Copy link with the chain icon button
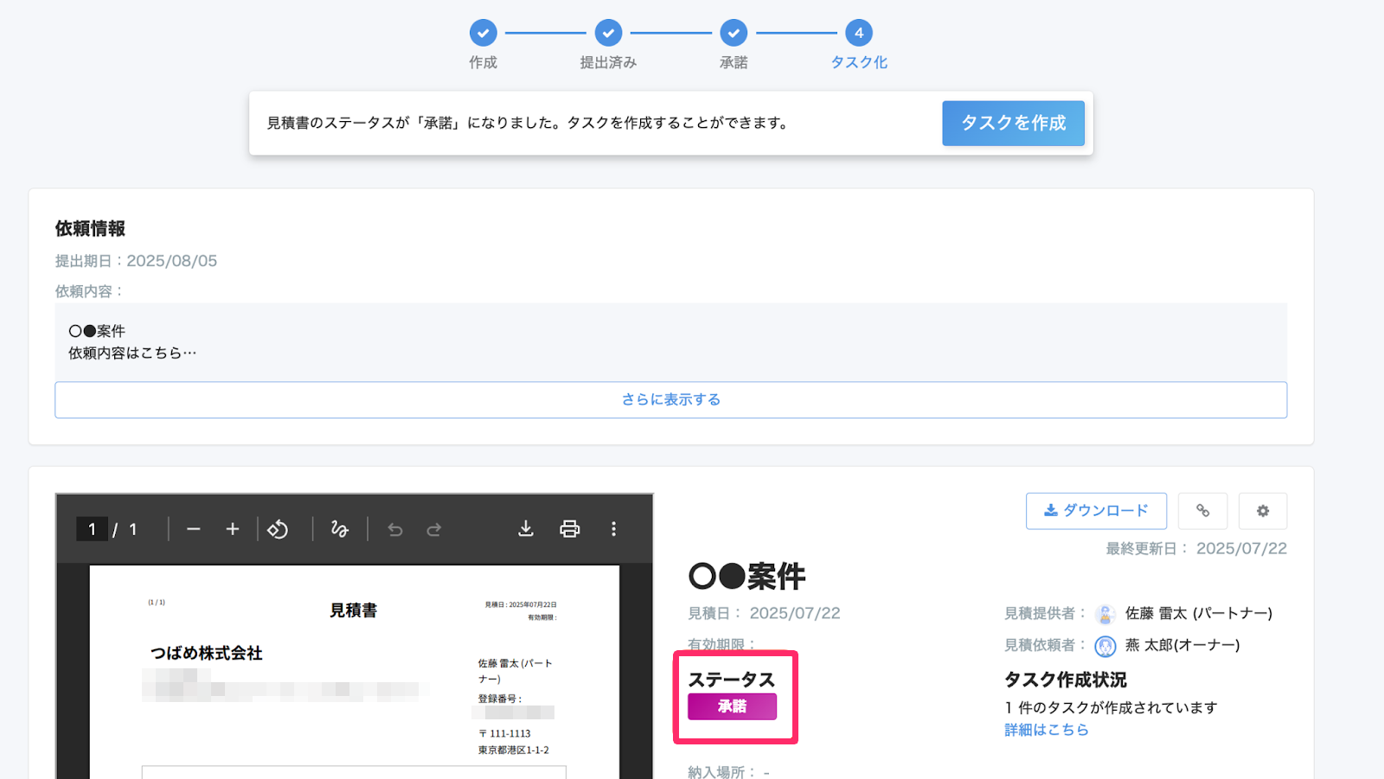The image size is (1384, 779). [1202, 511]
